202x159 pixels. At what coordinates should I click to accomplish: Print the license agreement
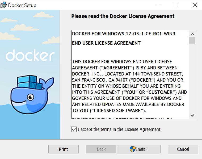[64, 149]
